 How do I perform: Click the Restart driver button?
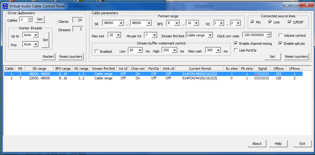coord(48,57)
